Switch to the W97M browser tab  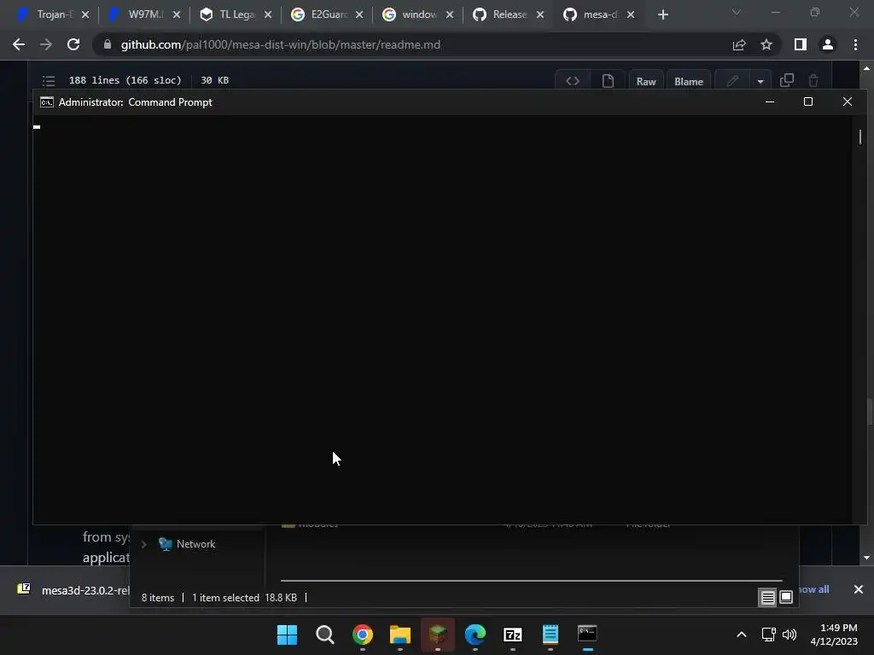137,14
